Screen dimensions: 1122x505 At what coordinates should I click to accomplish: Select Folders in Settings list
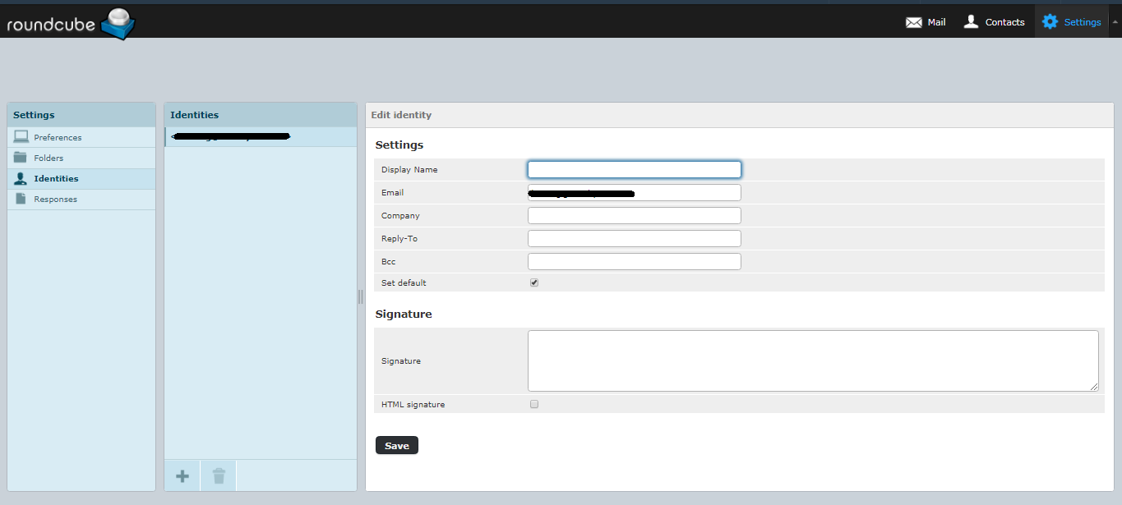[81, 158]
